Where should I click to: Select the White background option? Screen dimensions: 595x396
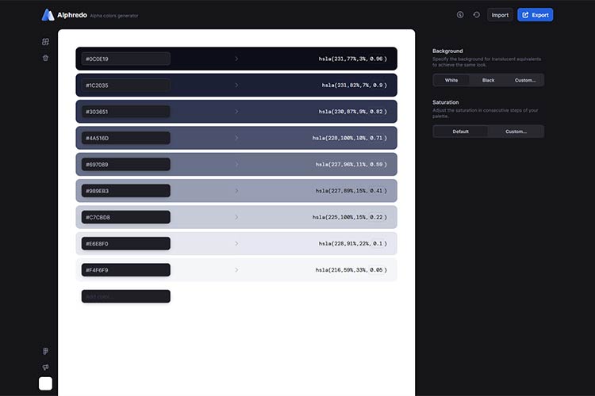451,80
